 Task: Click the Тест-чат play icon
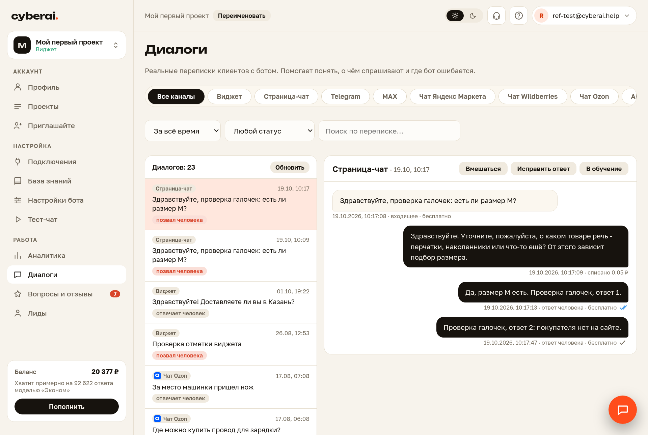[18, 220]
